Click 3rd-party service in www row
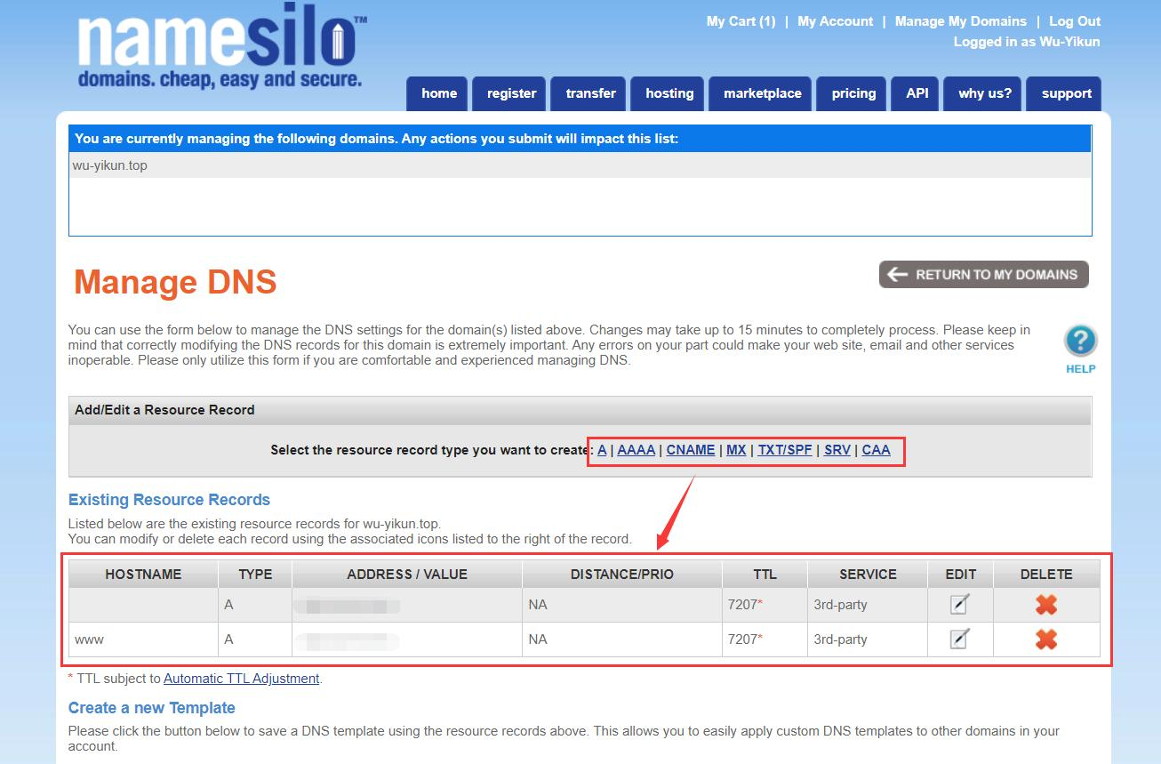 pos(840,639)
